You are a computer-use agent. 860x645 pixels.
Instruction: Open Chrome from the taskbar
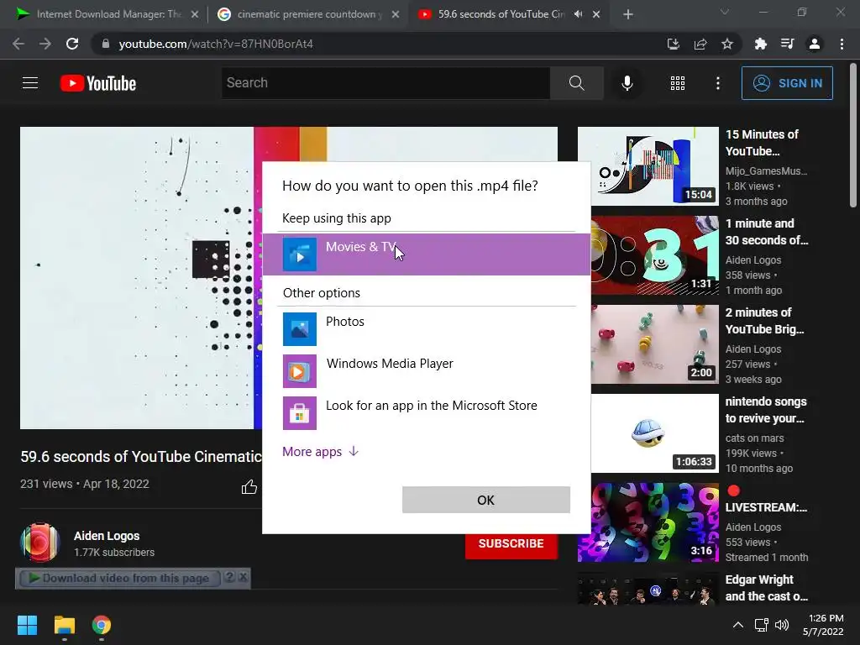click(102, 625)
